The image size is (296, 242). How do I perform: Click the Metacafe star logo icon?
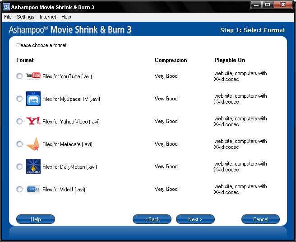click(33, 144)
